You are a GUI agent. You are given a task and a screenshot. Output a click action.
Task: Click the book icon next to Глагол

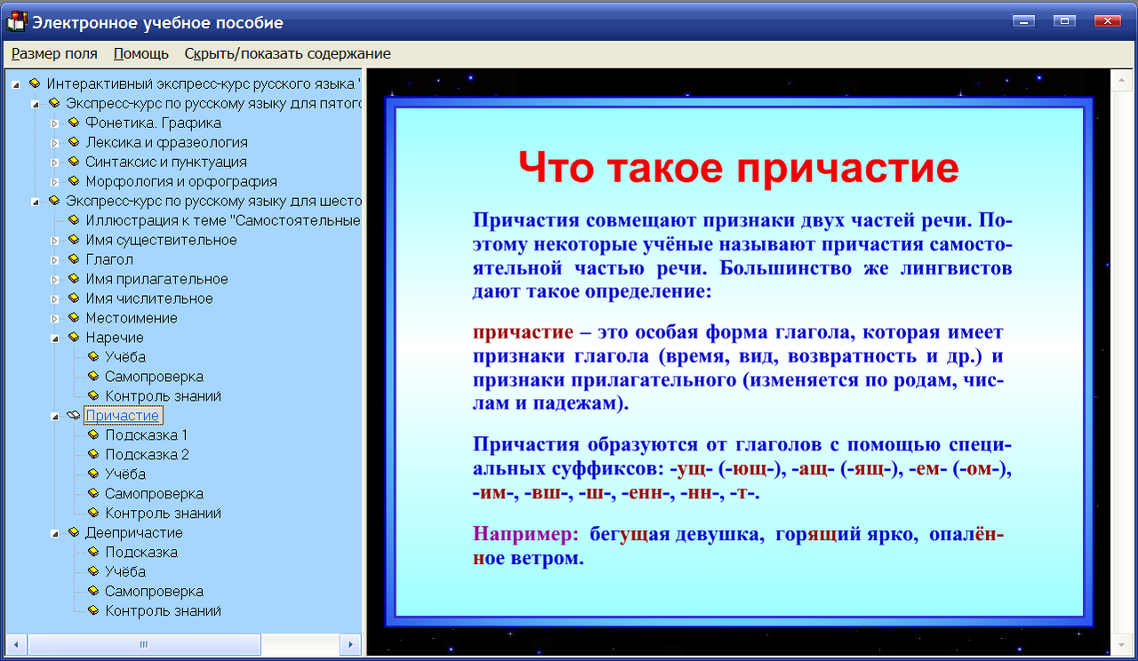point(72,259)
